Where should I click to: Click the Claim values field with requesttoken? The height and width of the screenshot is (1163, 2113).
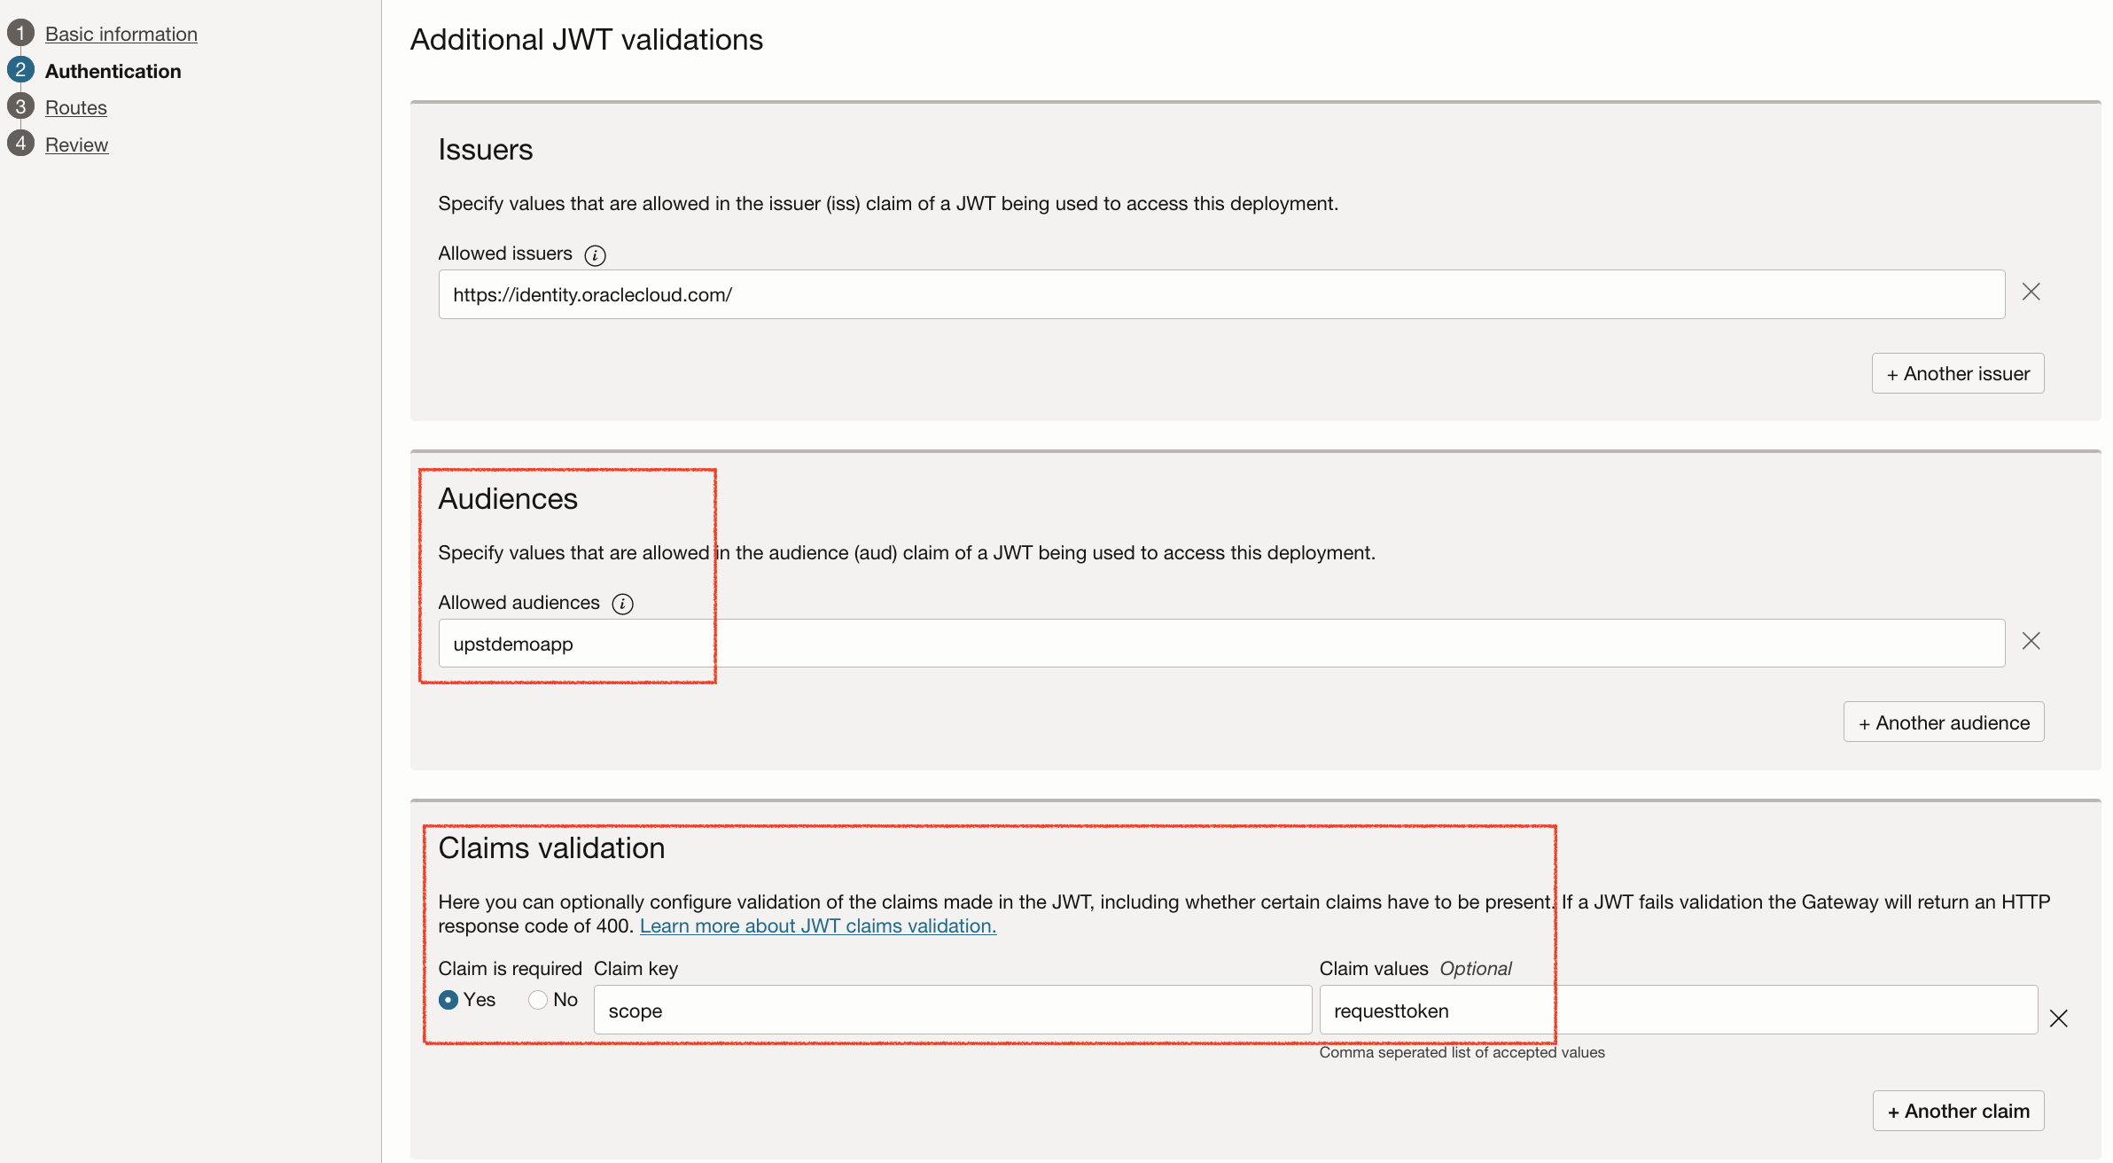pos(1678,1011)
